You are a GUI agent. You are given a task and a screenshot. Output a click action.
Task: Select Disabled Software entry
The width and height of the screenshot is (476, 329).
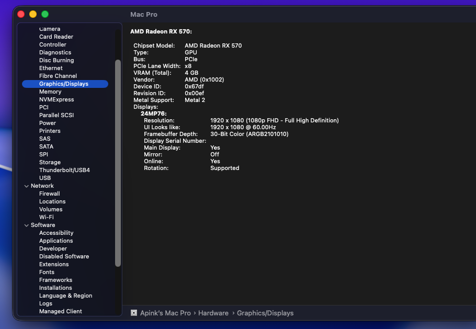point(64,256)
